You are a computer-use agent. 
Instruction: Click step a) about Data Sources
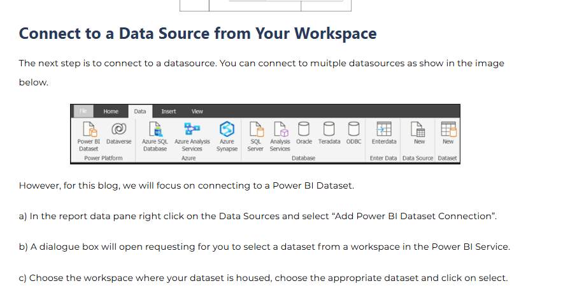coord(258,216)
